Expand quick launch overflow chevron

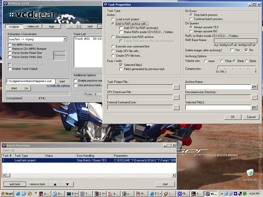point(36,193)
